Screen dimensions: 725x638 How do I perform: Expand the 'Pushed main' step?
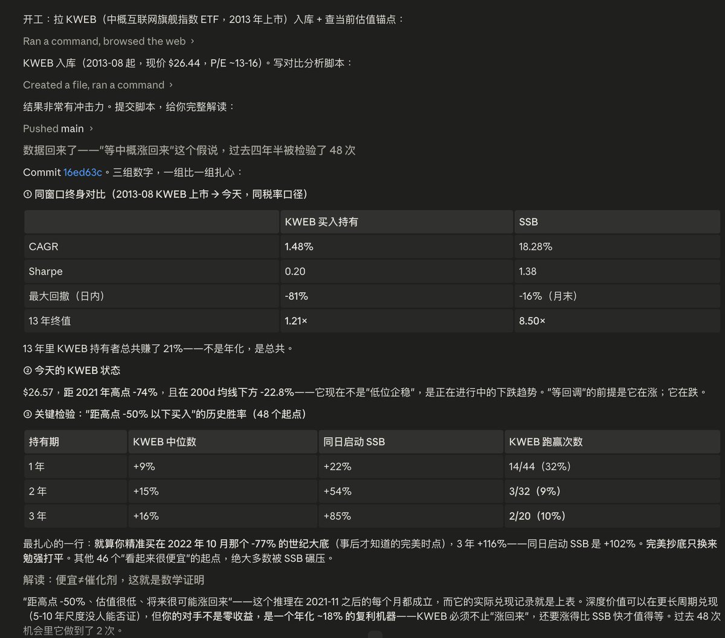point(58,128)
